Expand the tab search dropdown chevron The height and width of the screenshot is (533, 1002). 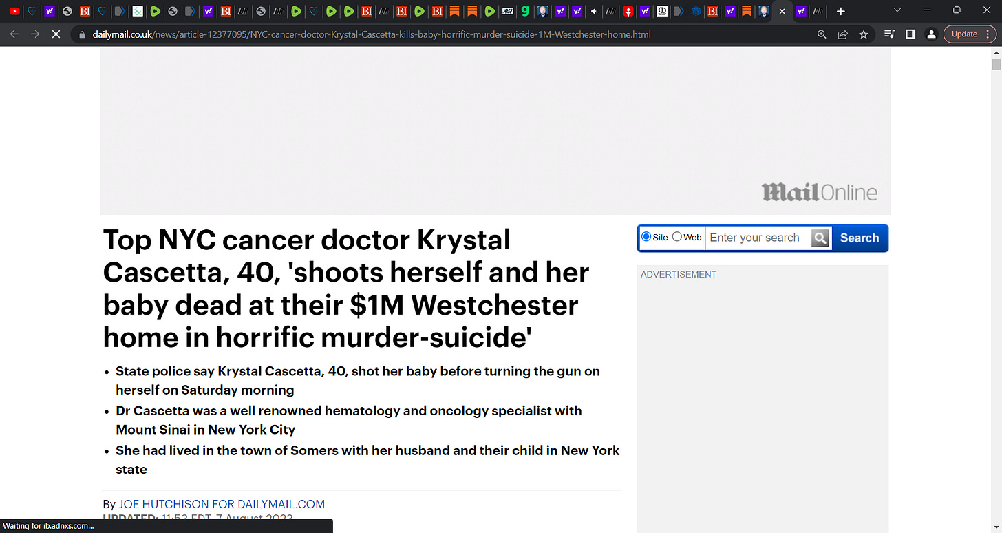(897, 10)
